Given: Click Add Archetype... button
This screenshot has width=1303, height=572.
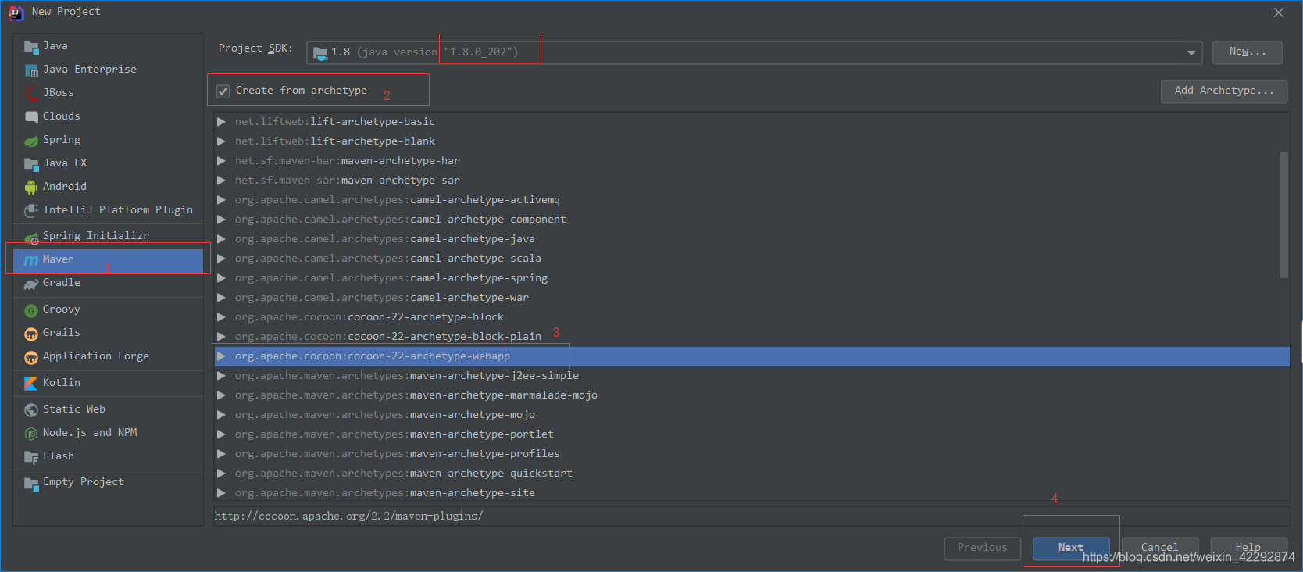Looking at the screenshot, I should pyautogui.click(x=1224, y=91).
